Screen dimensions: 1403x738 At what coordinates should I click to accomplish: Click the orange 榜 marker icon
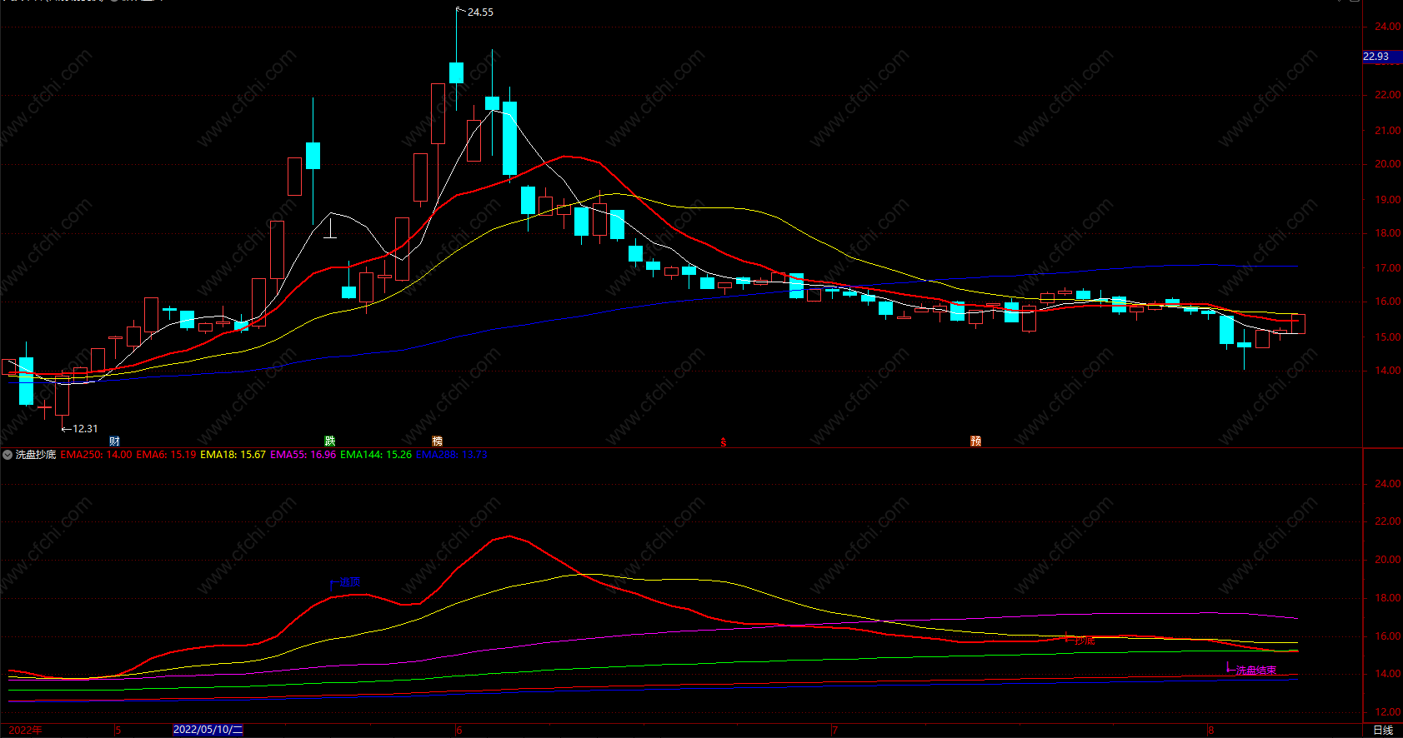pos(438,441)
